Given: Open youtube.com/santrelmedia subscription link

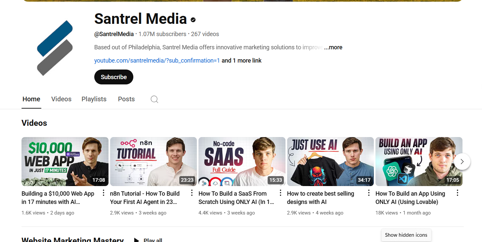Looking at the screenshot, I should pos(157,61).
